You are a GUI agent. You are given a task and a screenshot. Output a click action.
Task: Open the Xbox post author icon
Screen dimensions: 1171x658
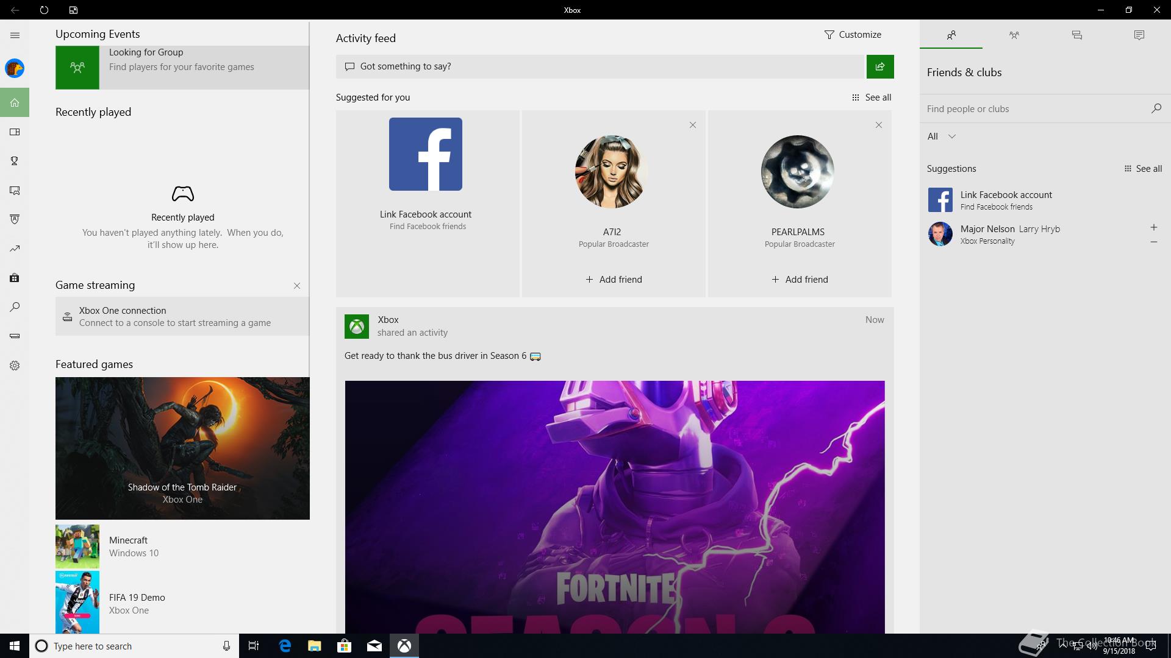click(x=357, y=327)
